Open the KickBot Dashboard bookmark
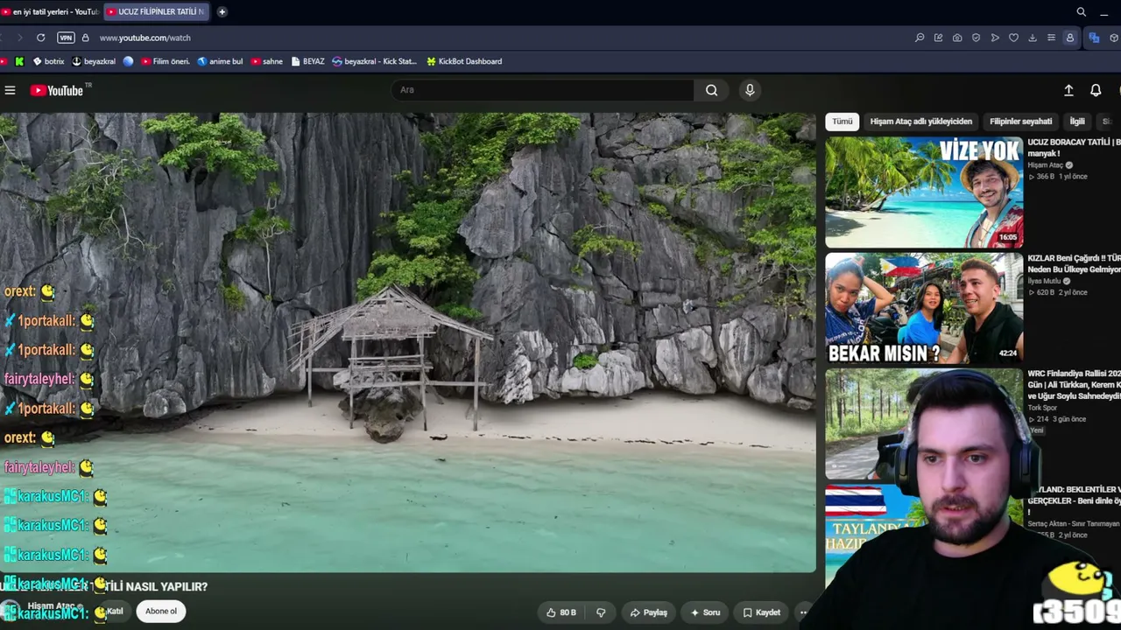This screenshot has height=630, width=1121. coord(464,61)
